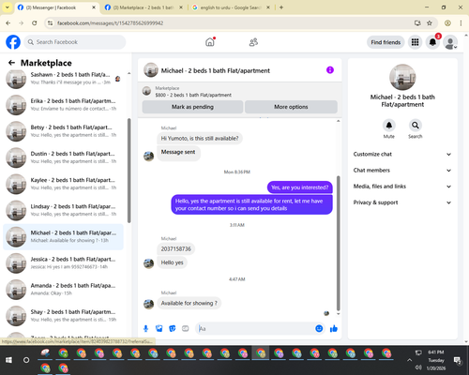Click the purple conversation info icon
The height and width of the screenshot is (375, 469).
[x=330, y=70]
